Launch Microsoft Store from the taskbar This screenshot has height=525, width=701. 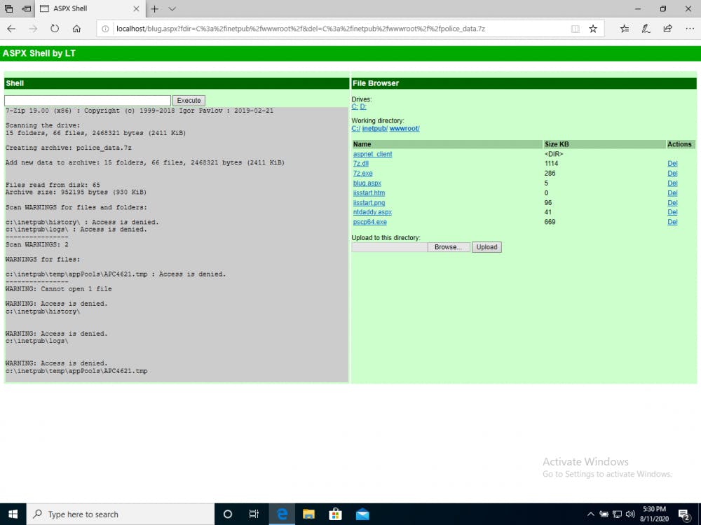click(x=336, y=514)
